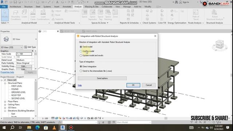Switch to Collaborate ribbon tab
This screenshot has height=131, width=233.
107,7
